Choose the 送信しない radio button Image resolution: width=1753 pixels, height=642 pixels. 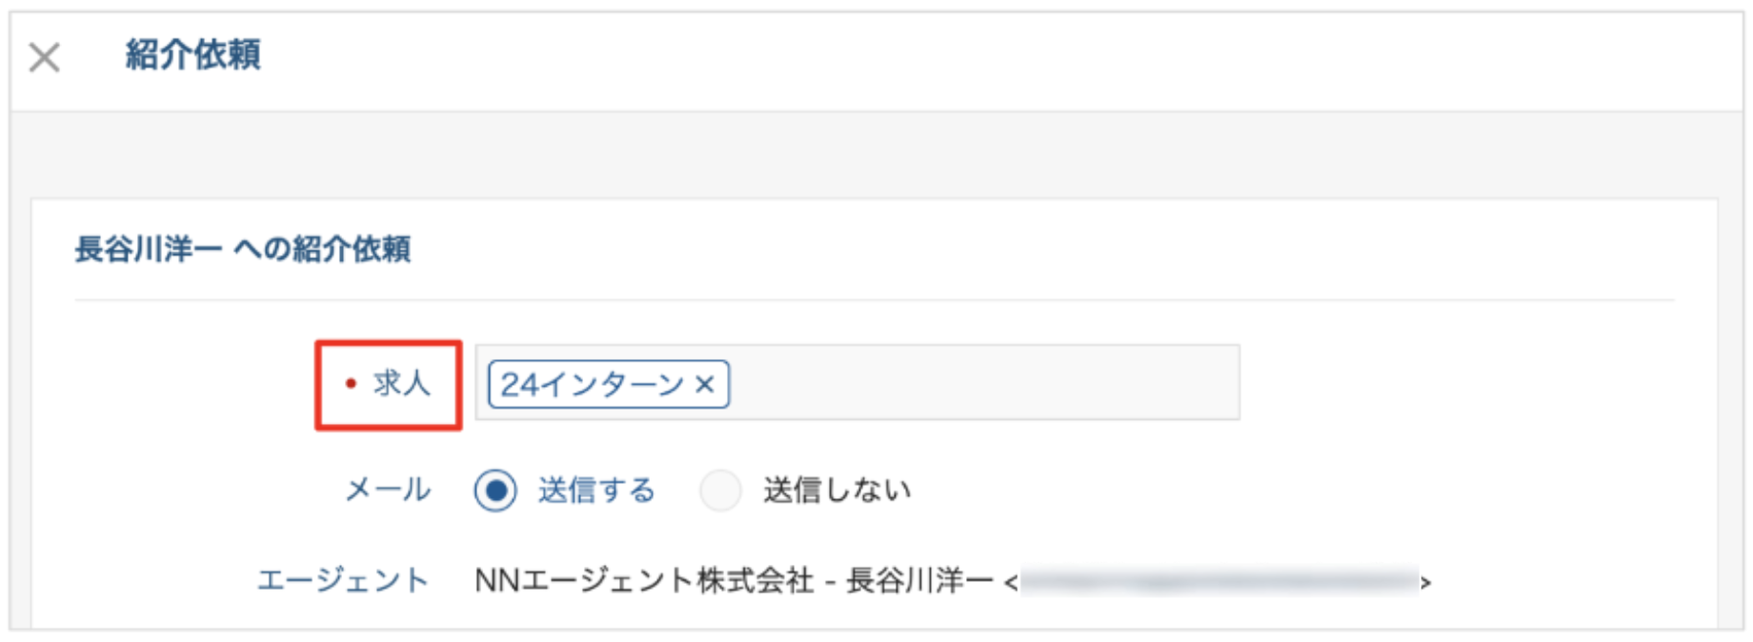tap(720, 491)
